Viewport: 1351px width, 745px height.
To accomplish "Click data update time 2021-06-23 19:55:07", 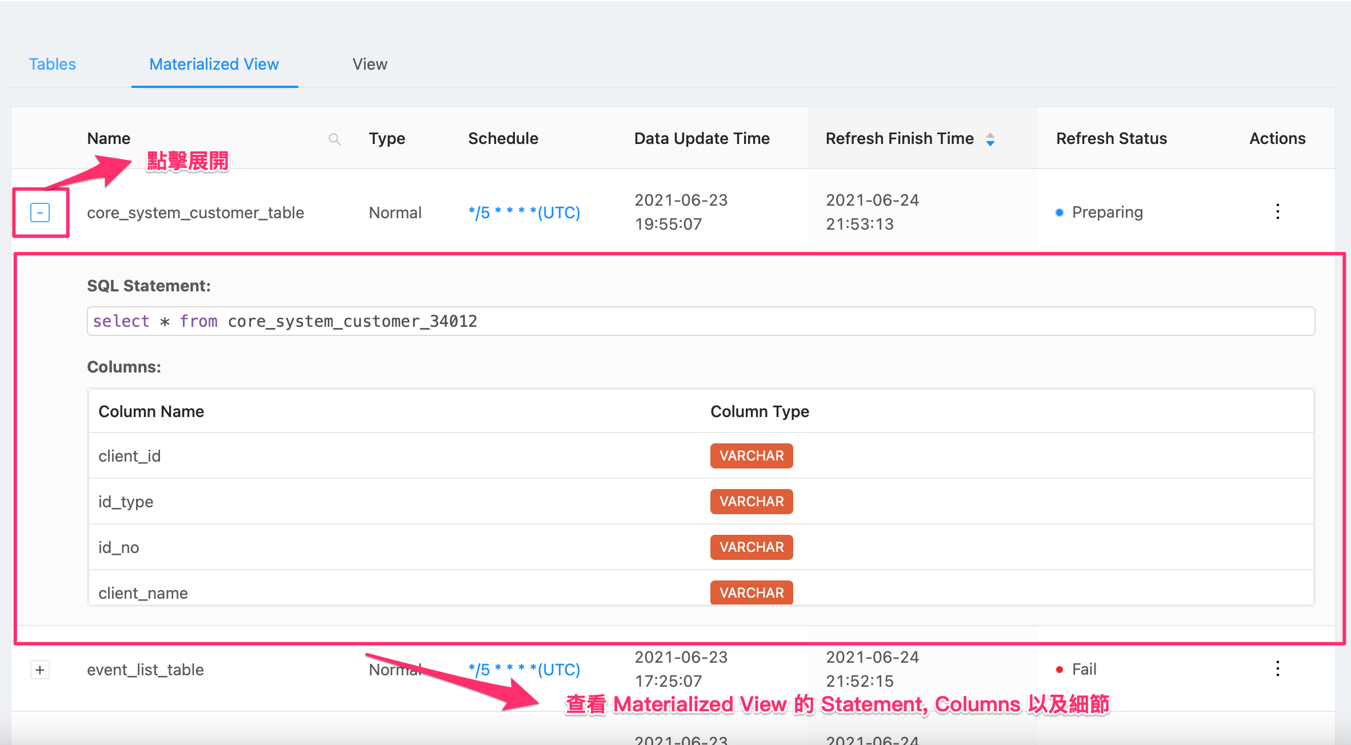I will 681,212.
